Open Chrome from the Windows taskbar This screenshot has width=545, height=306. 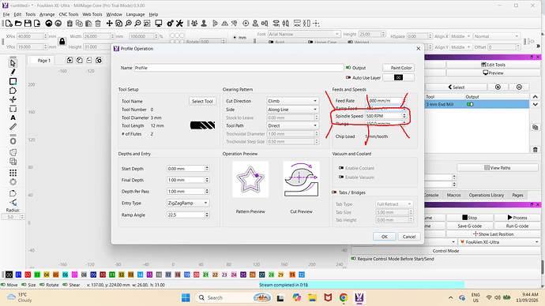344,297
